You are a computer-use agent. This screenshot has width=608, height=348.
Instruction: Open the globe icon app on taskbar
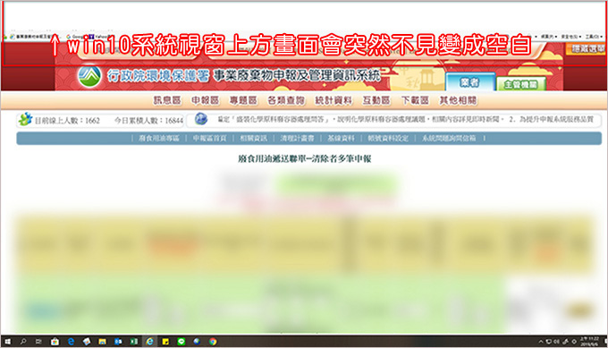(x=197, y=342)
